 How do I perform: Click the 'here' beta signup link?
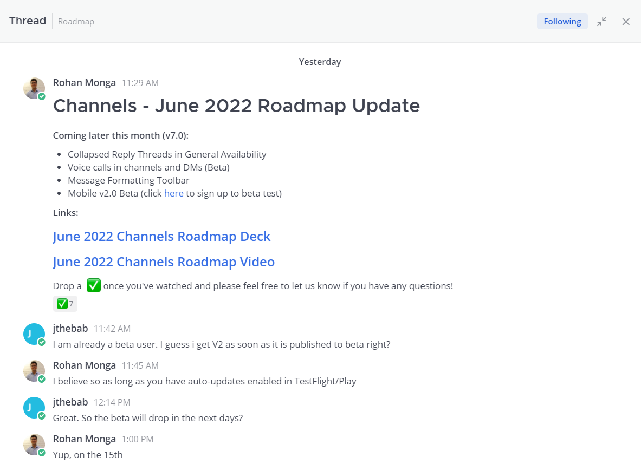[x=173, y=193]
